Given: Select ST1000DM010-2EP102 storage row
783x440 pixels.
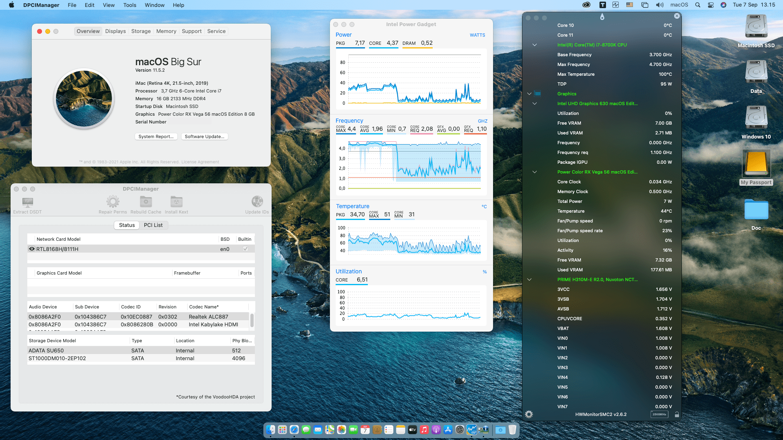Looking at the screenshot, I should point(141,358).
